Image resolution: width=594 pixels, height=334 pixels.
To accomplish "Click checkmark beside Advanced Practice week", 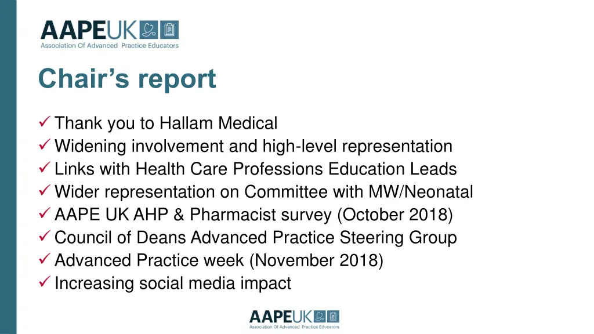I will point(45,259).
